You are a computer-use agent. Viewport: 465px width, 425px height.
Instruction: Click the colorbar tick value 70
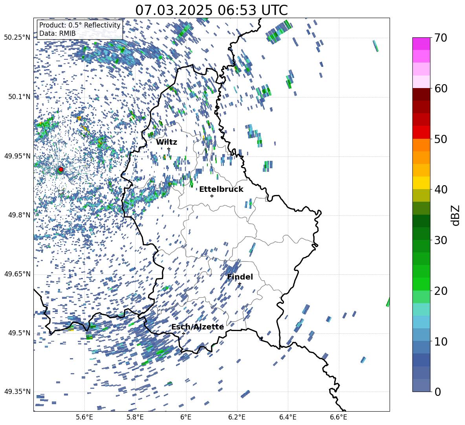point(441,38)
